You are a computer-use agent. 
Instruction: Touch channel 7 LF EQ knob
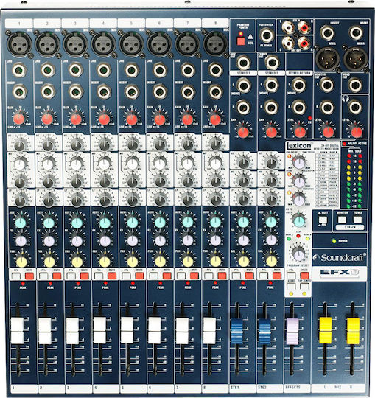point(188,200)
